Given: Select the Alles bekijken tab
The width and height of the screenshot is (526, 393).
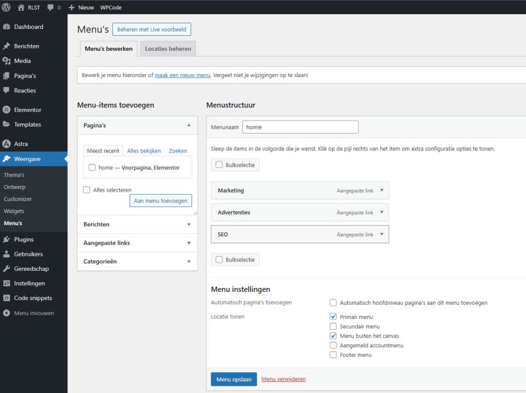Looking at the screenshot, I should coord(144,151).
